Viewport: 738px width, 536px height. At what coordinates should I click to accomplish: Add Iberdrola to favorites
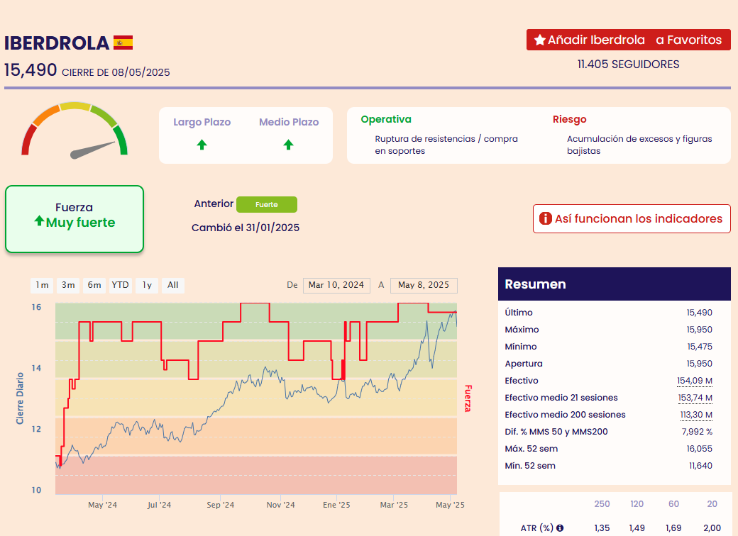pyautogui.click(x=628, y=40)
